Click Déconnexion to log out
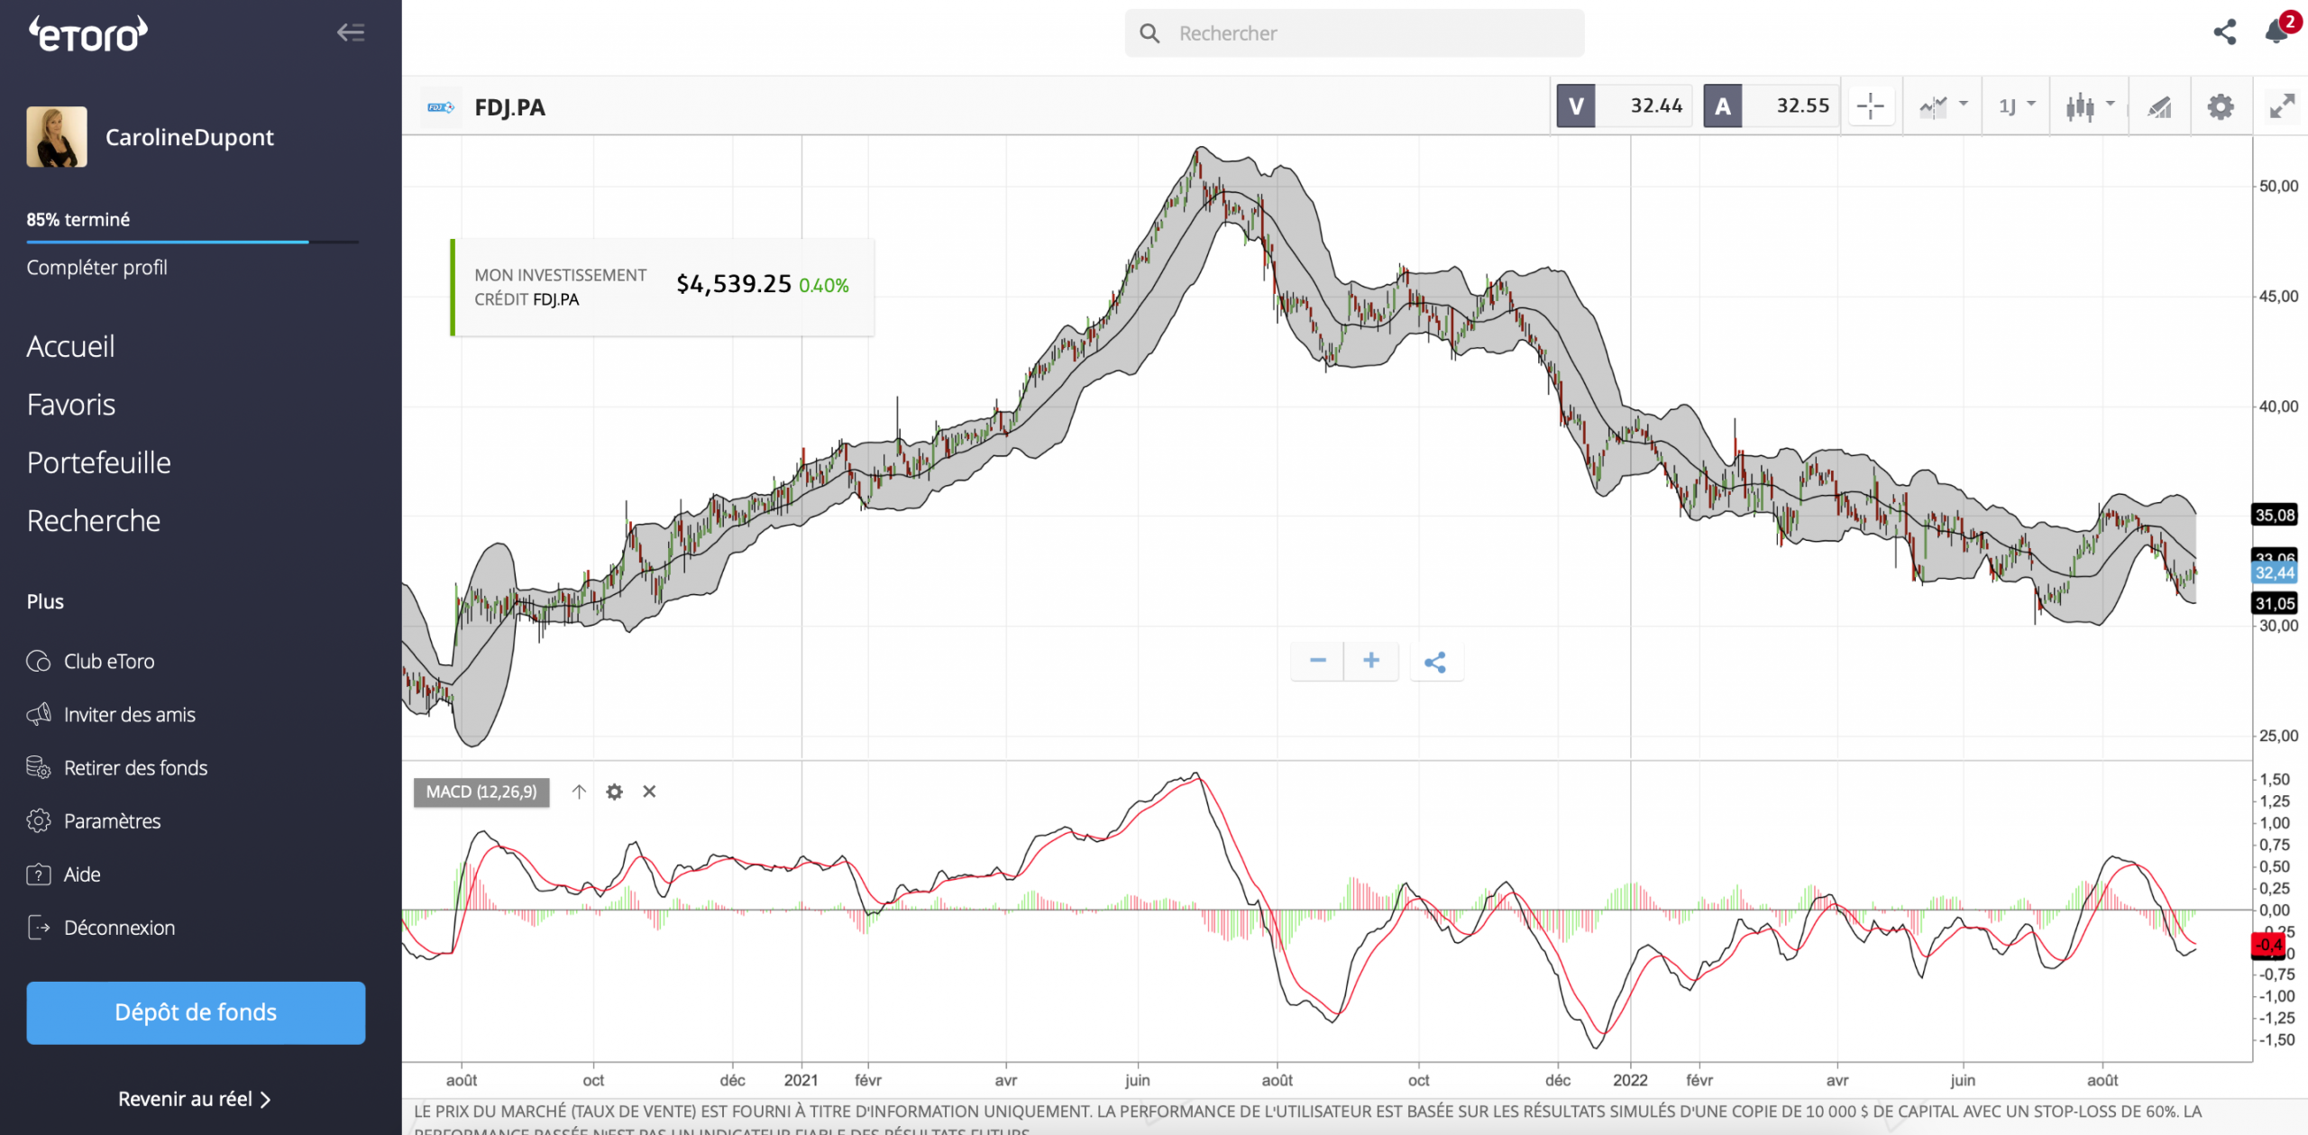Viewport: 2308px width, 1135px height. (x=119, y=927)
